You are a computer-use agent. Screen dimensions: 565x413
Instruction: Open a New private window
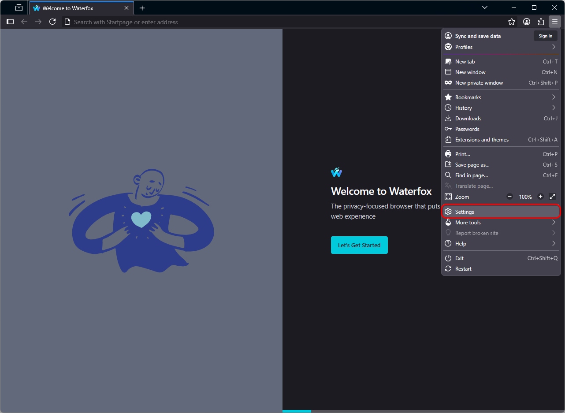pyautogui.click(x=501, y=83)
